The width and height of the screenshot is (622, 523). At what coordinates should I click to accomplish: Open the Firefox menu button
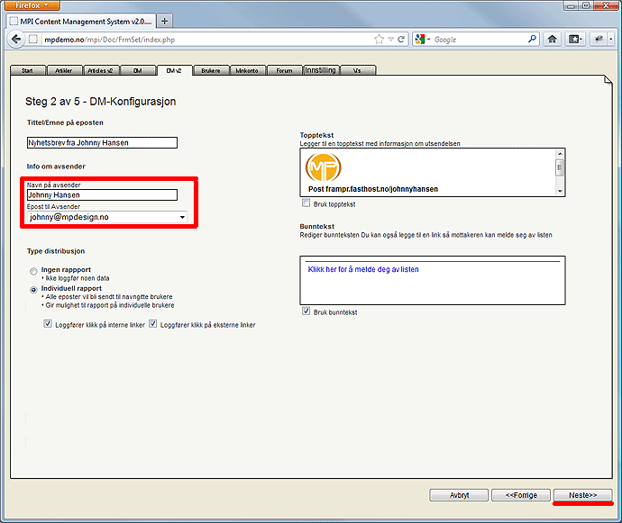click(x=31, y=5)
